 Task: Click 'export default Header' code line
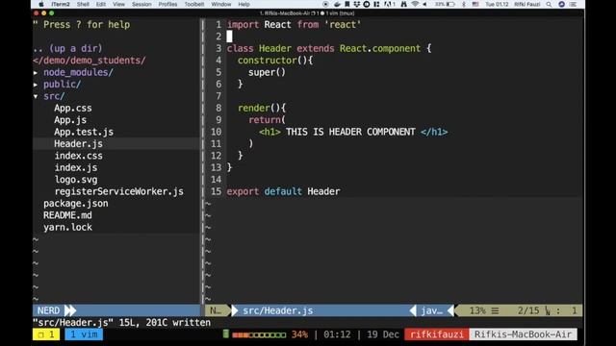[x=283, y=191]
